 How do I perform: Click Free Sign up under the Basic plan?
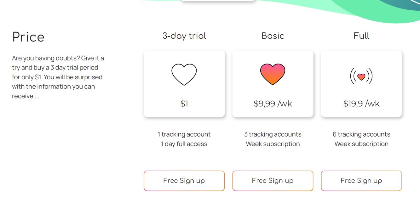click(273, 181)
